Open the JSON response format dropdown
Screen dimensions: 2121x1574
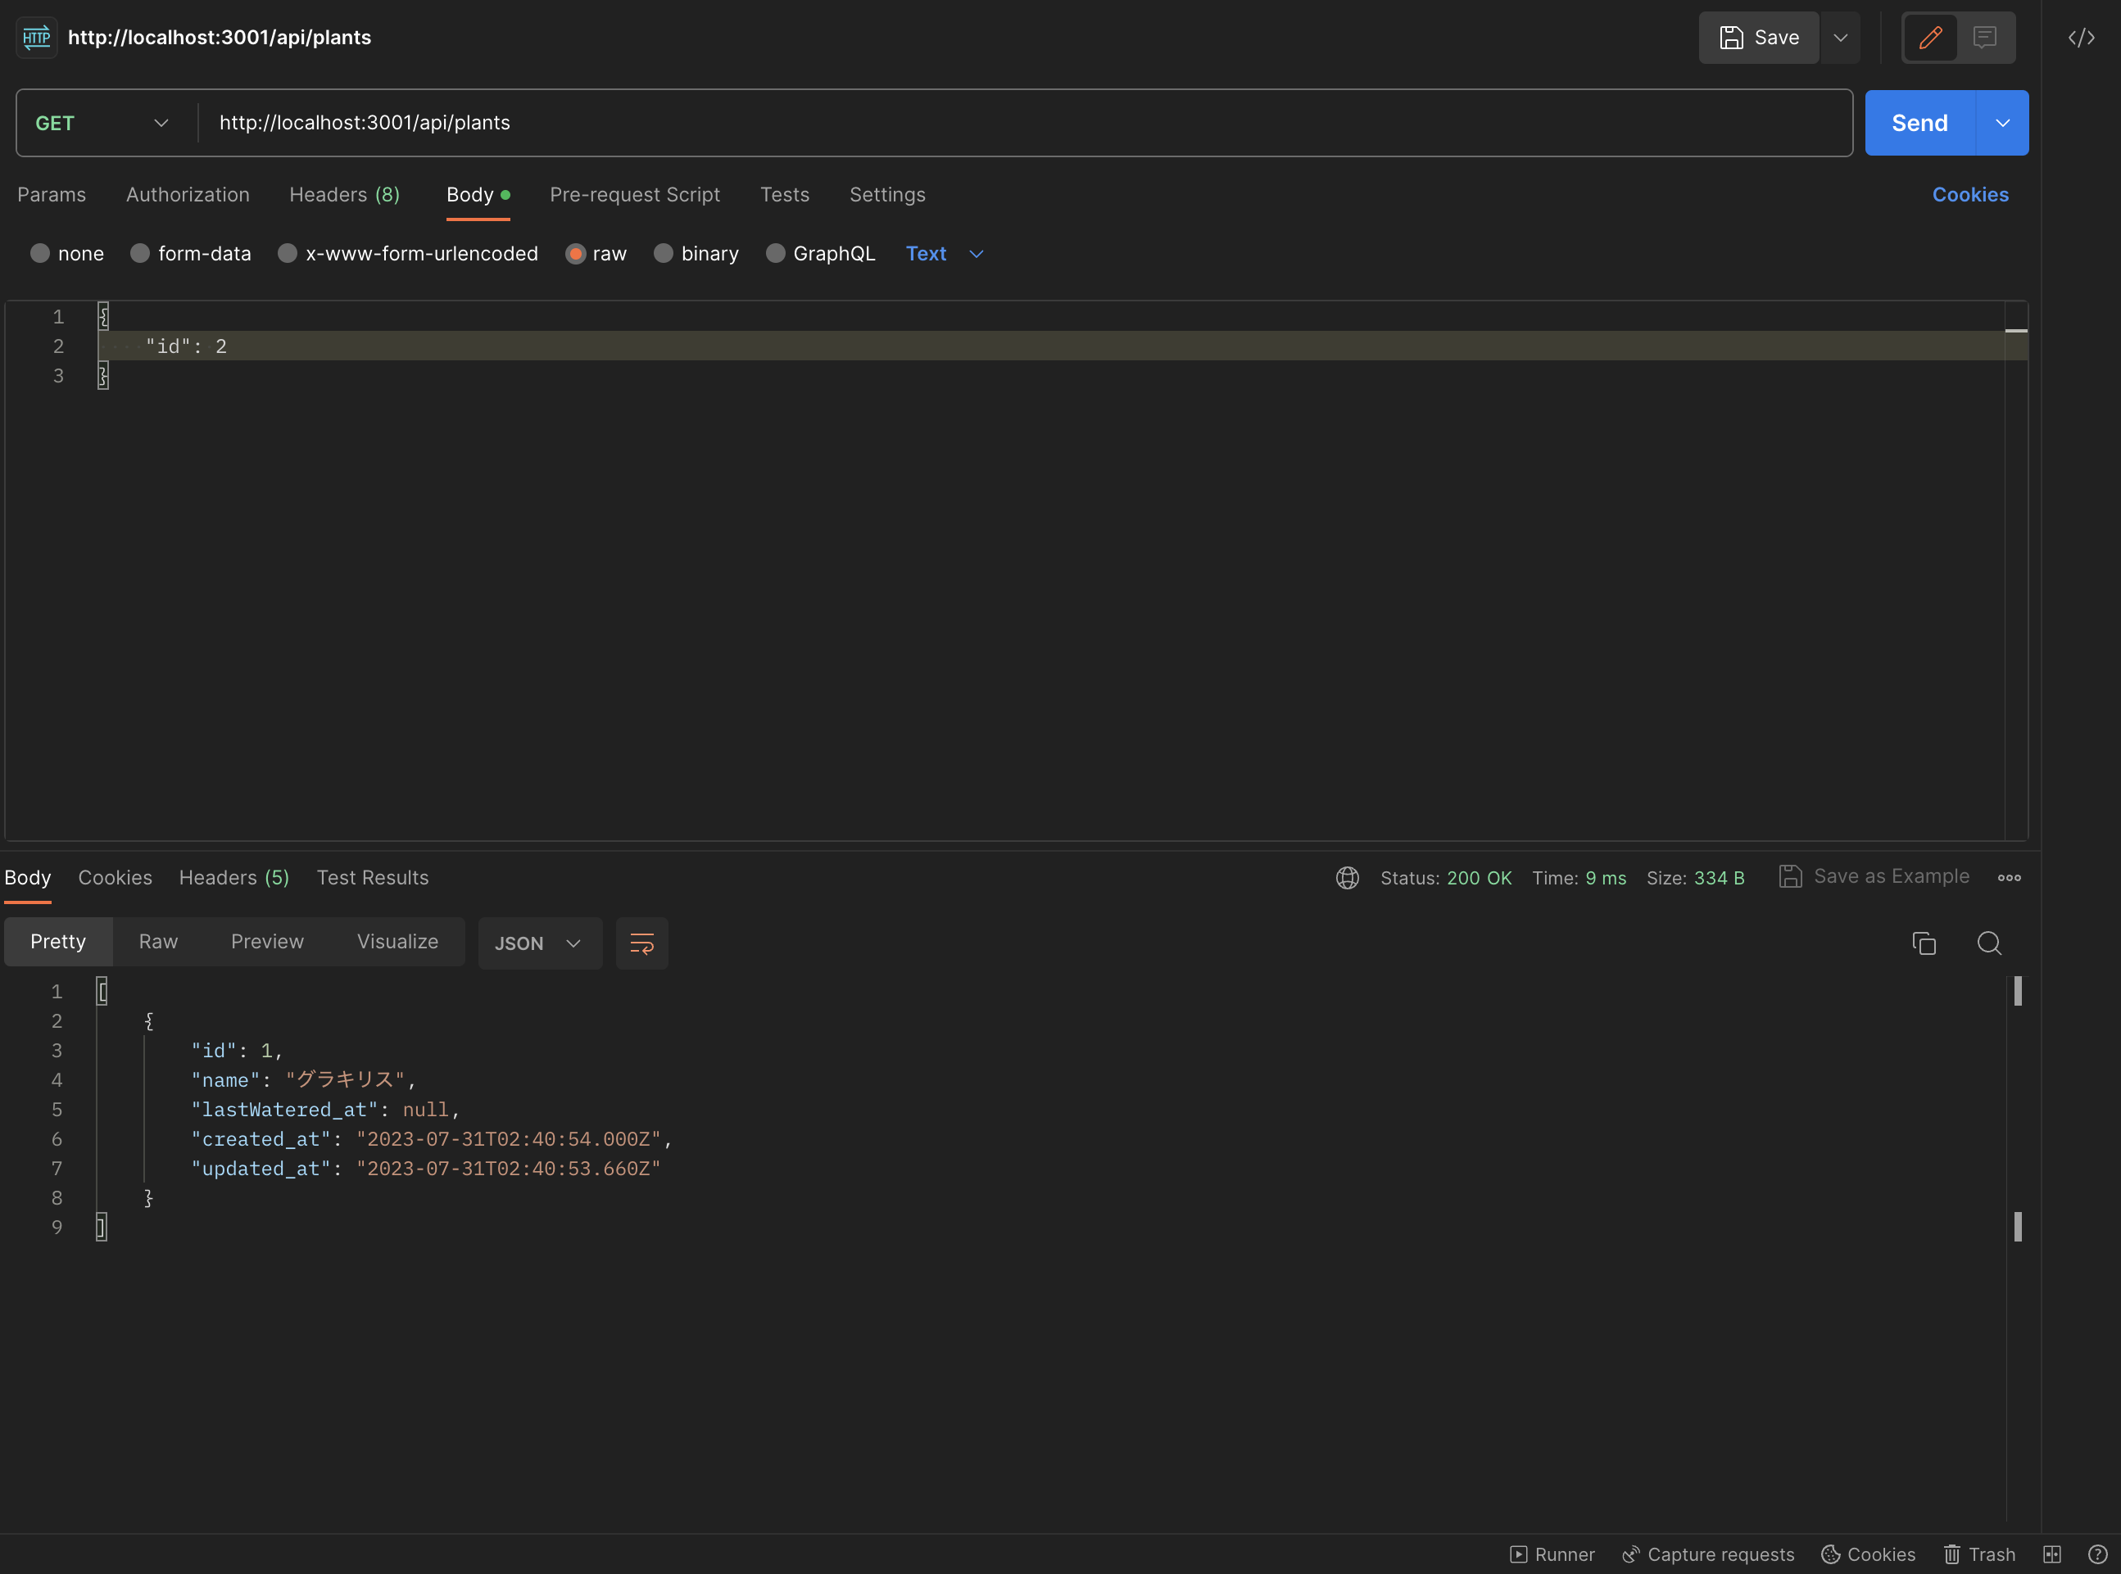tap(538, 943)
